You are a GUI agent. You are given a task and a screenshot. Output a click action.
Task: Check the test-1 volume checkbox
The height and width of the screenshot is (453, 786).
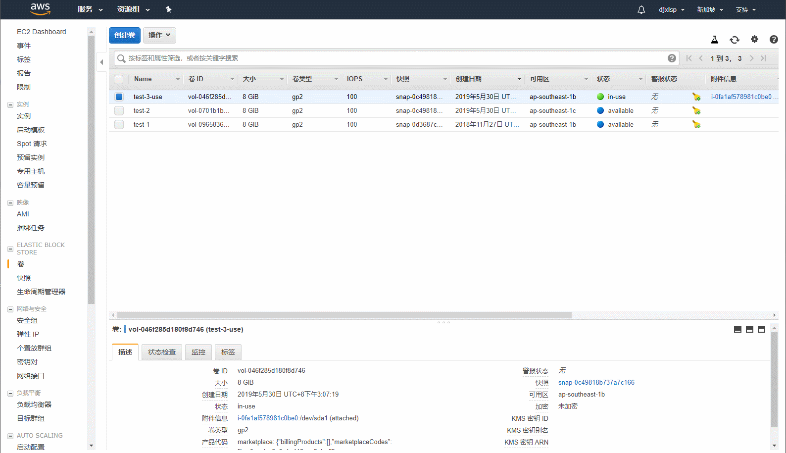point(119,124)
